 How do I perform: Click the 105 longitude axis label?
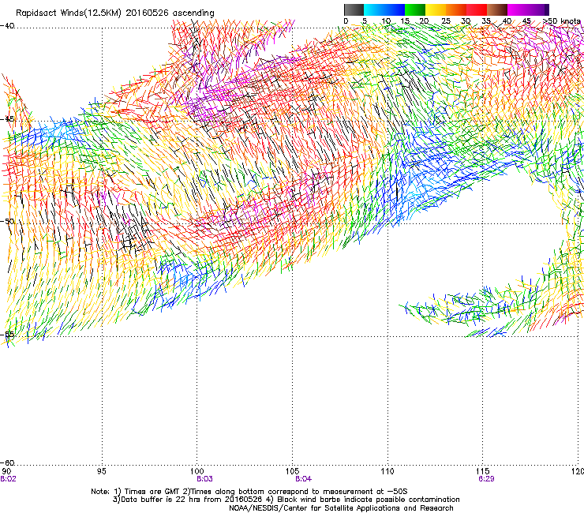(292, 471)
